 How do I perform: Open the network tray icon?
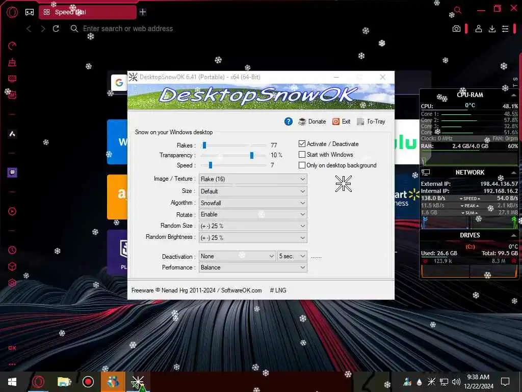coord(444,382)
